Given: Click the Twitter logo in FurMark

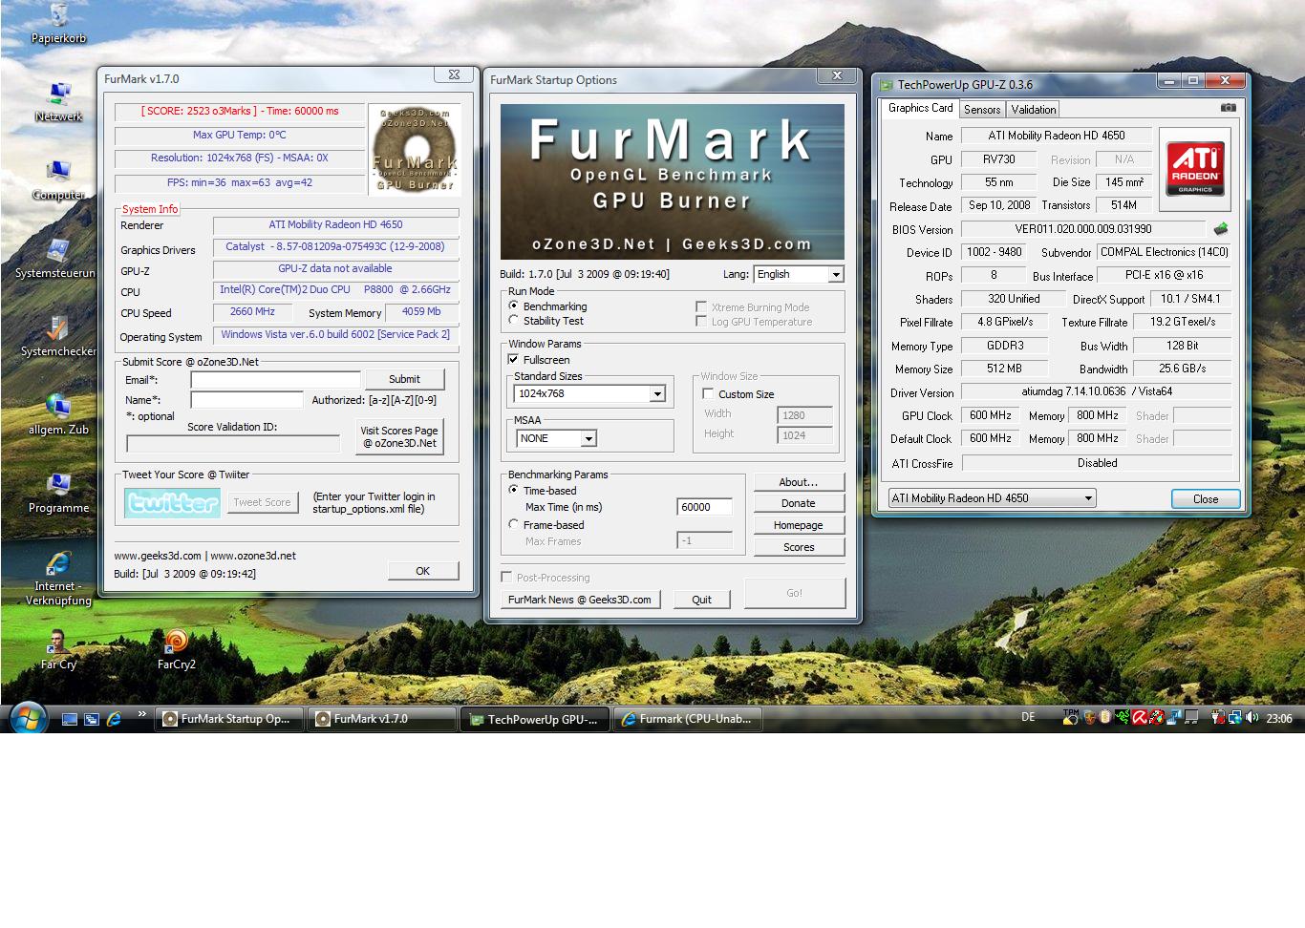Looking at the screenshot, I should pyautogui.click(x=172, y=502).
